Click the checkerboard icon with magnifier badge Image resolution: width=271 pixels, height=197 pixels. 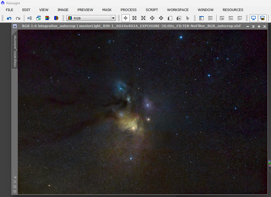pyautogui.click(x=240, y=18)
